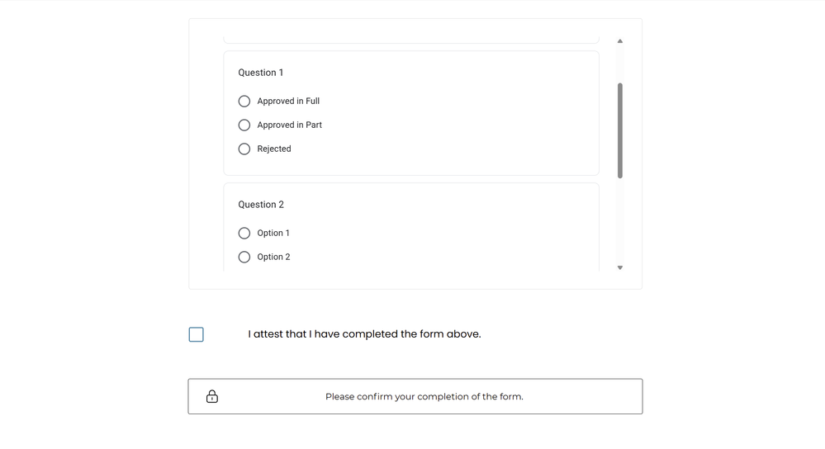
Task: Choose the Option 2 radio button
Action: [x=244, y=258]
